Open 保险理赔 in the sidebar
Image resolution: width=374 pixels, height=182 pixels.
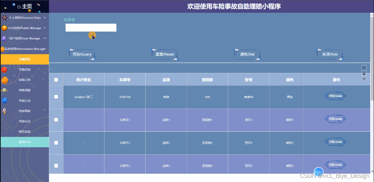[x=25, y=90]
